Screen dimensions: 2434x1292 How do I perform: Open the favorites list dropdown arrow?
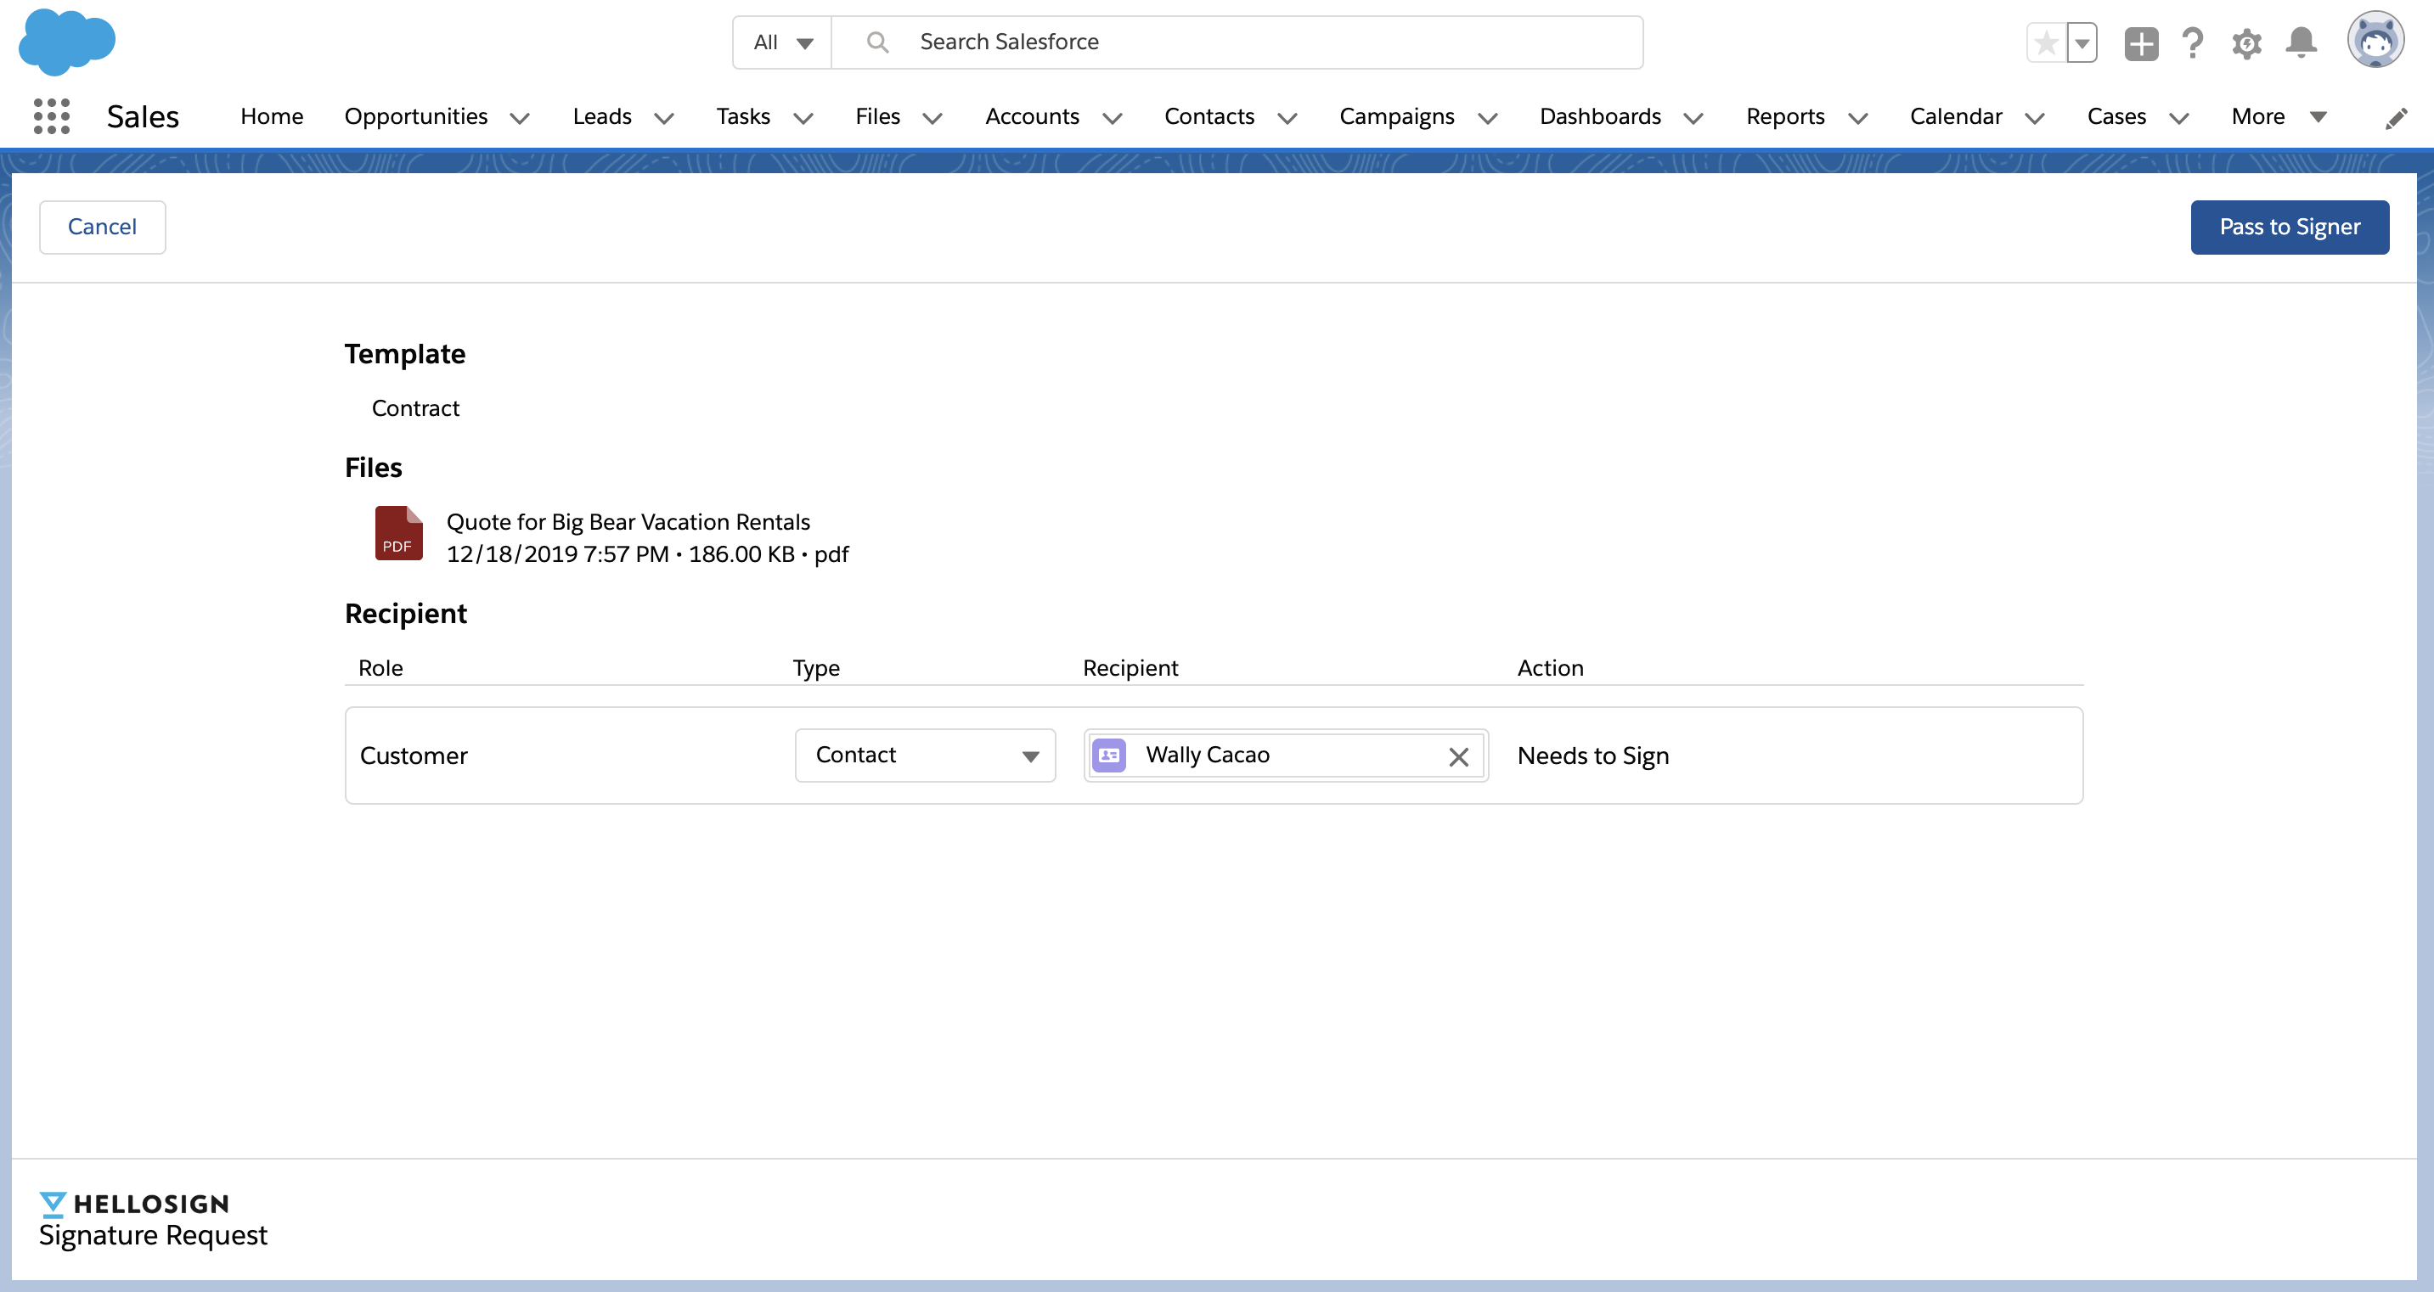[x=2082, y=42]
